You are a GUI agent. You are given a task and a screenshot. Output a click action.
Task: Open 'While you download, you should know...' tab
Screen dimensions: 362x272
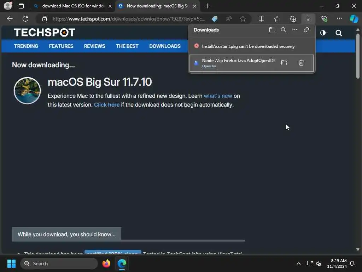coord(66,234)
